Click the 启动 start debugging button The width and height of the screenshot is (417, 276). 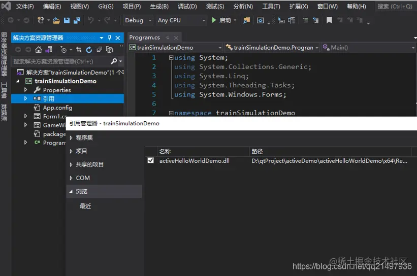click(x=221, y=20)
